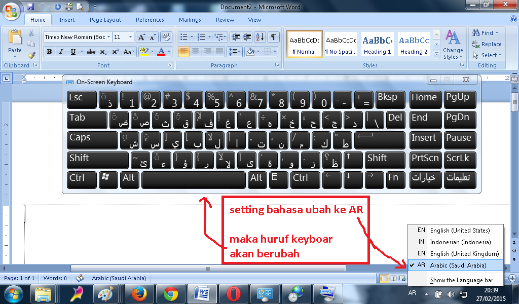Click Clear Formatting icon
This screenshot has width=519, height=304.
[166, 37]
